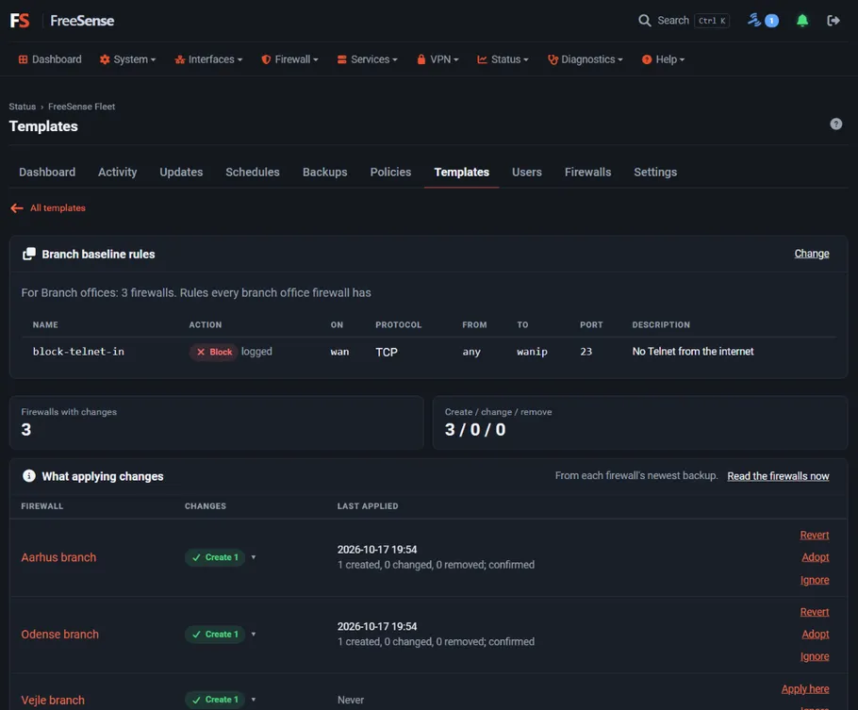The width and height of the screenshot is (858, 710).
Task: Click Create 1 badge for Vejle branch
Action: tap(215, 700)
